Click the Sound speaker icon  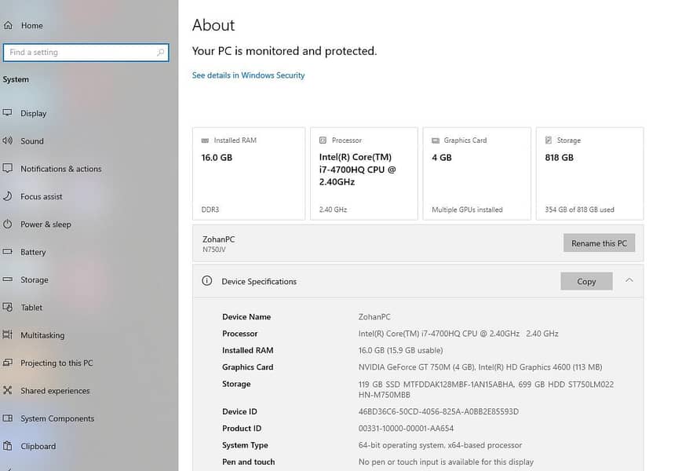click(x=7, y=141)
